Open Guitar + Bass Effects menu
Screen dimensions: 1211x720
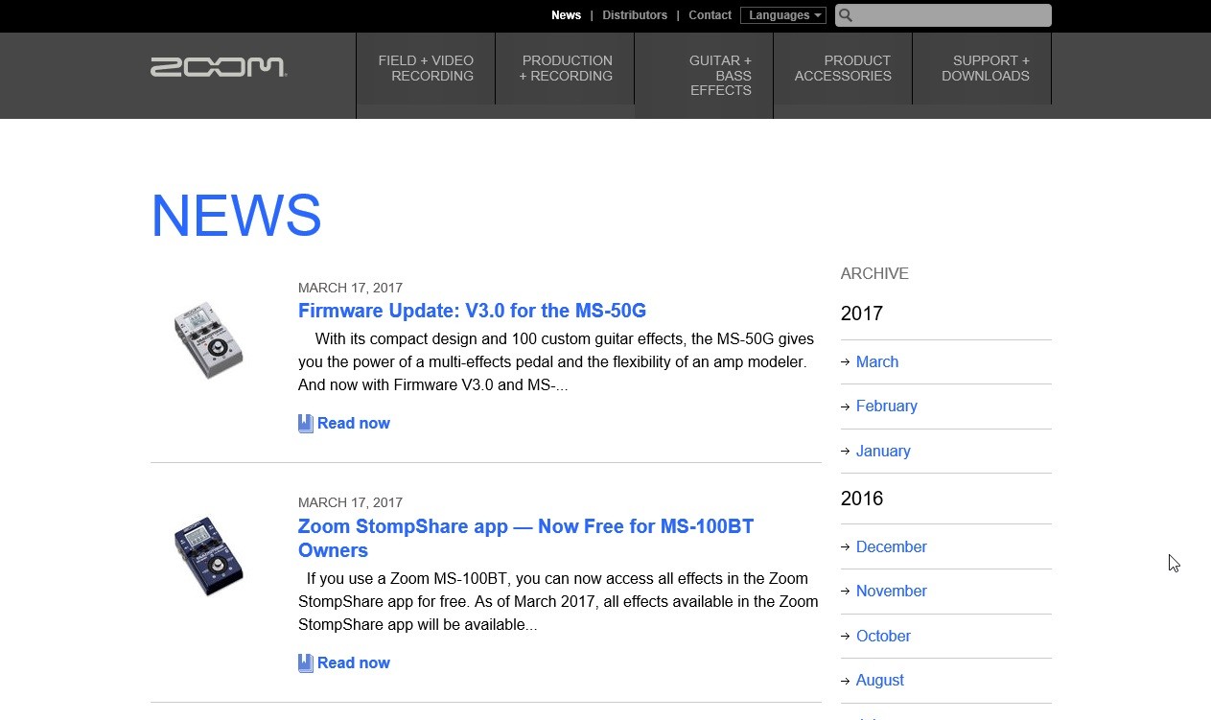click(x=719, y=75)
